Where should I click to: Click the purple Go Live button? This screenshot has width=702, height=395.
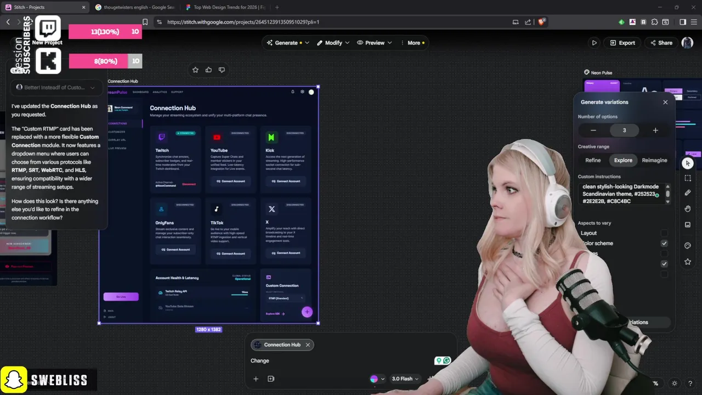121,297
